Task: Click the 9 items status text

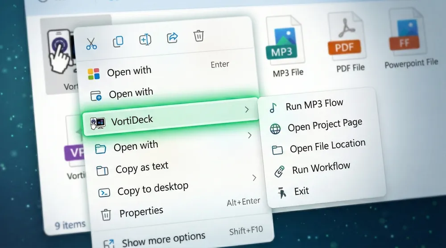Action: 70,225
